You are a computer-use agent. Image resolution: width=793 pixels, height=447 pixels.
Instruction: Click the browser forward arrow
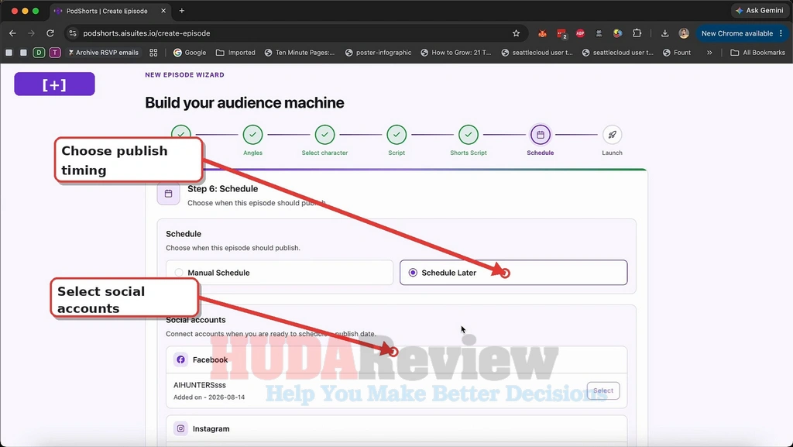coord(31,33)
